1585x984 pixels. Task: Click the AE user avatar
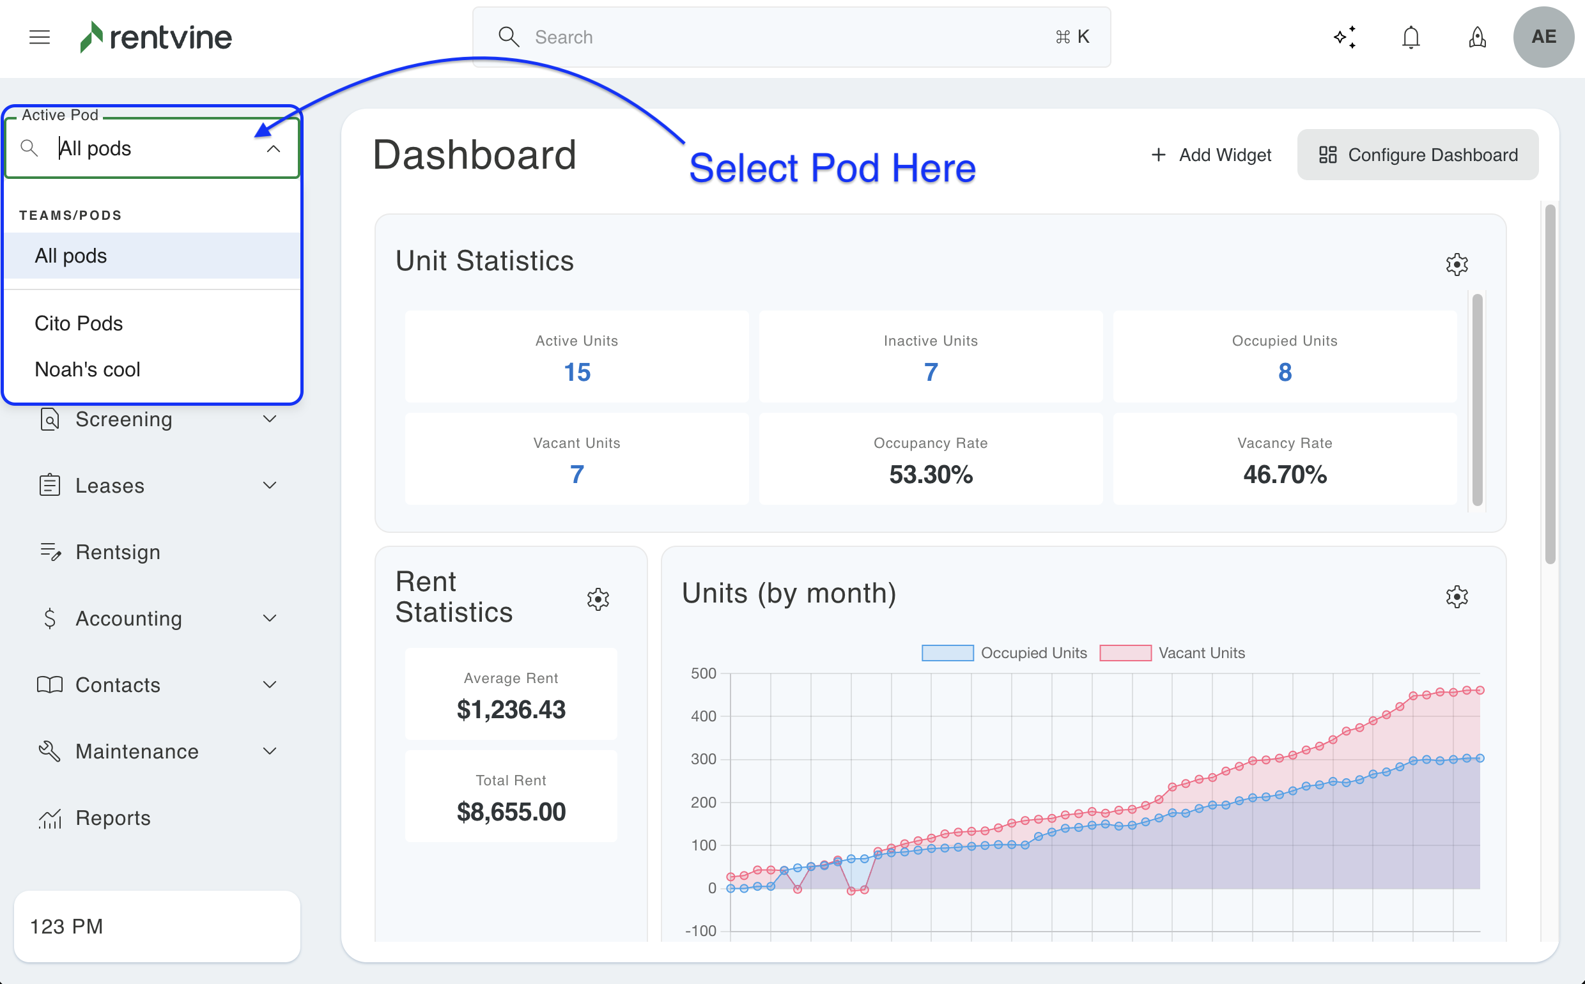pyautogui.click(x=1543, y=37)
